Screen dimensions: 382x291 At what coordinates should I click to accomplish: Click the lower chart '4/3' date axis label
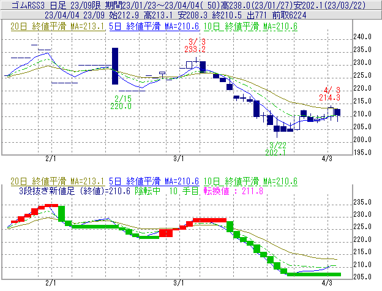pyautogui.click(x=327, y=283)
